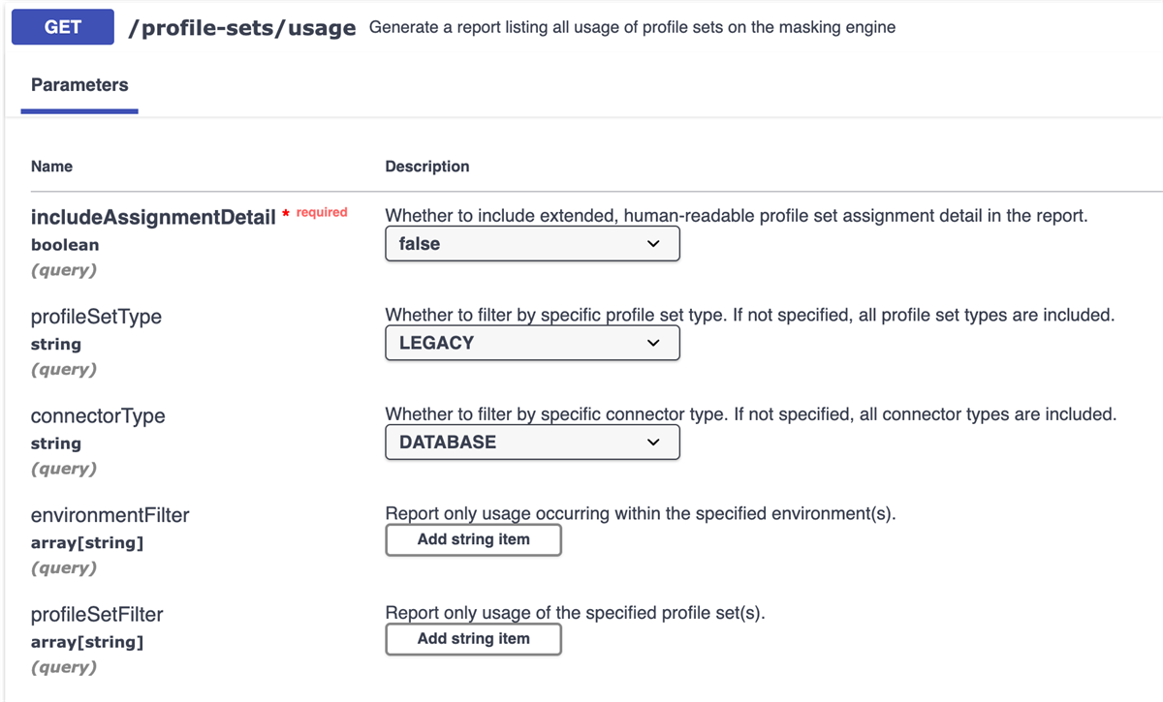Click the red required label
This screenshot has width=1163, height=702.
(322, 212)
